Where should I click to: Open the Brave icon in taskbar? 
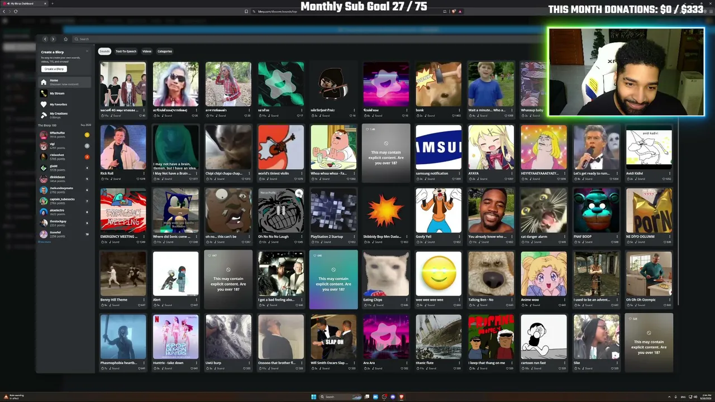(x=401, y=397)
